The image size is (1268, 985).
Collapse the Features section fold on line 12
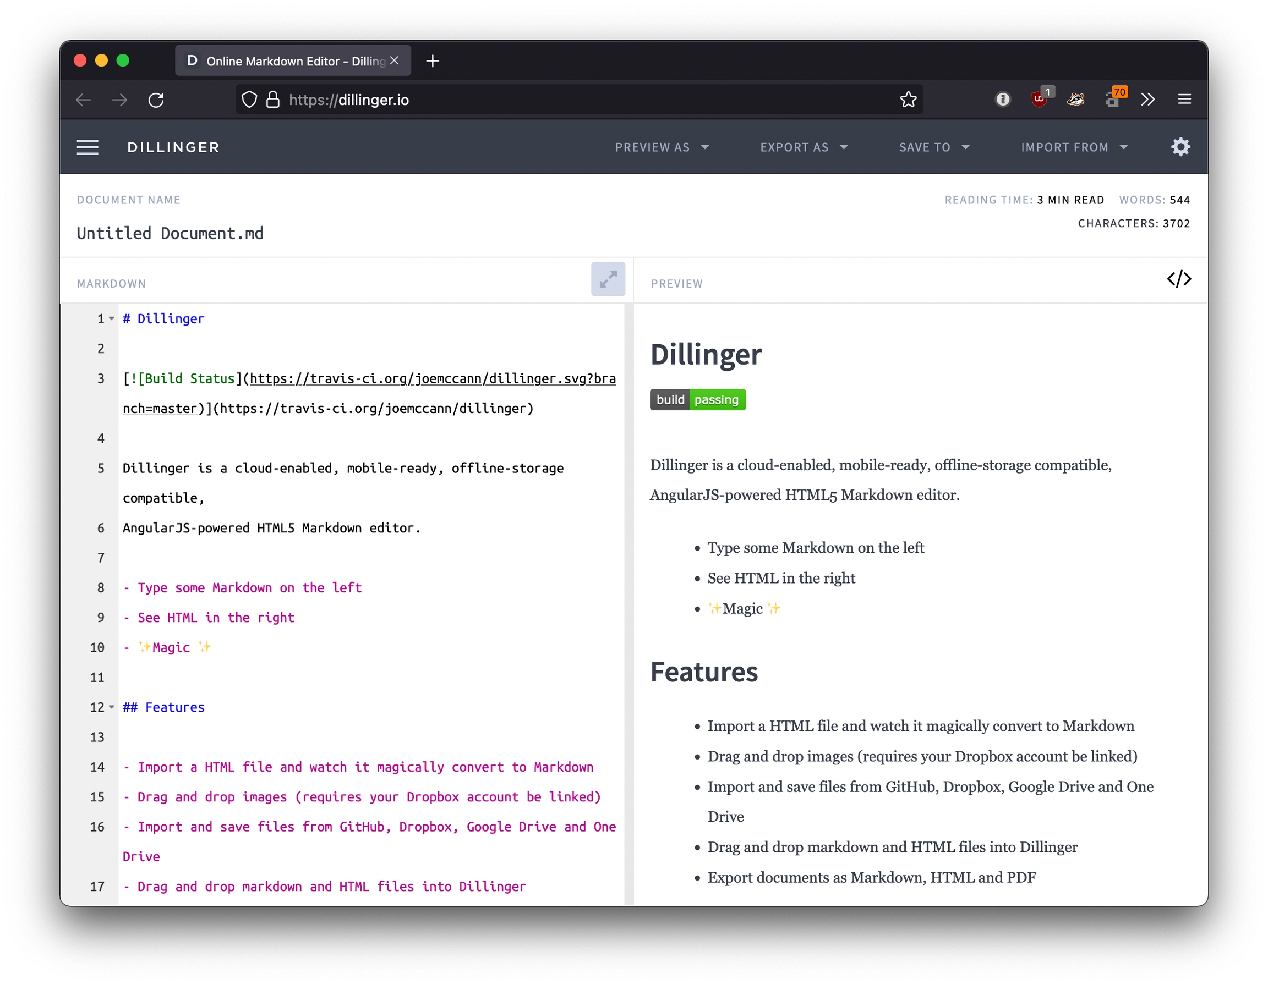click(x=112, y=707)
